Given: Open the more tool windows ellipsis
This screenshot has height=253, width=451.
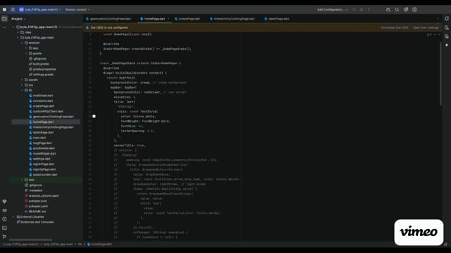Looking at the screenshot, I should click(x=4, y=27).
